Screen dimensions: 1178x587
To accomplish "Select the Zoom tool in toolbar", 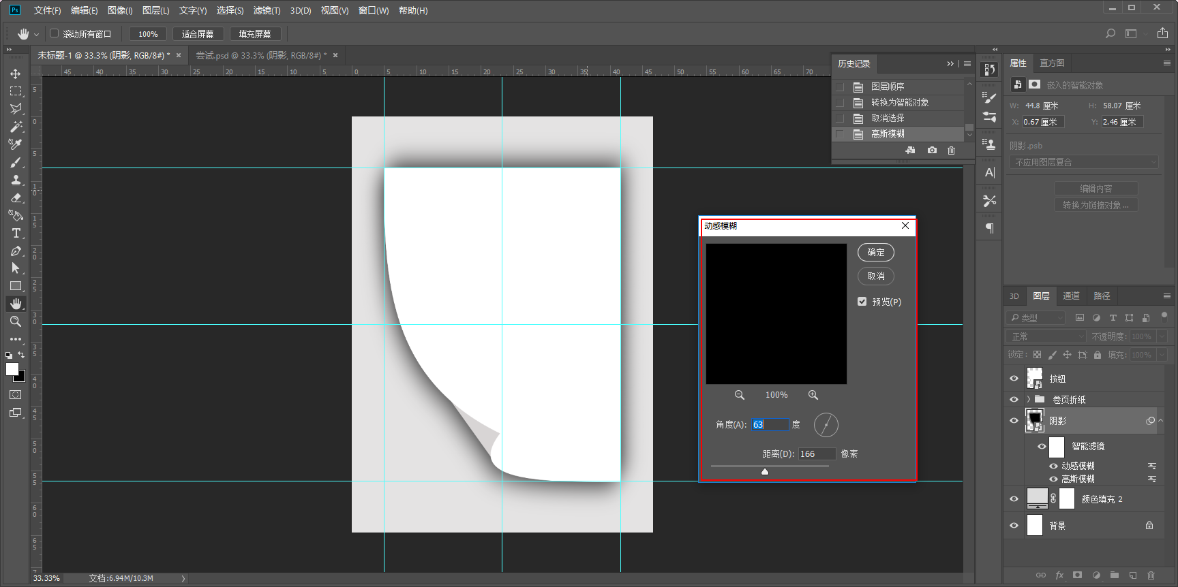I will click(16, 321).
